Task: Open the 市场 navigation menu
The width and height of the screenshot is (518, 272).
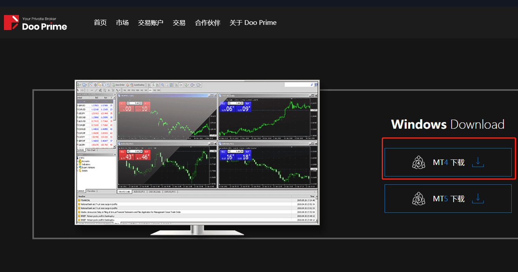Action: (x=122, y=23)
